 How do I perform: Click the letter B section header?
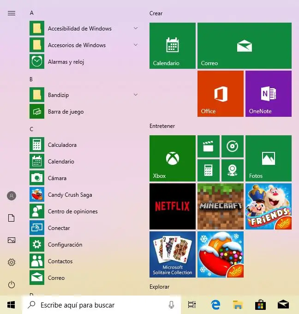pyautogui.click(x=31, y=79)
